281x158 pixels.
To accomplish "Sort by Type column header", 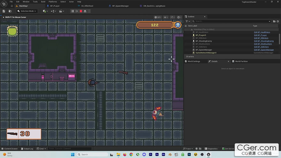I will pos(255,26).
